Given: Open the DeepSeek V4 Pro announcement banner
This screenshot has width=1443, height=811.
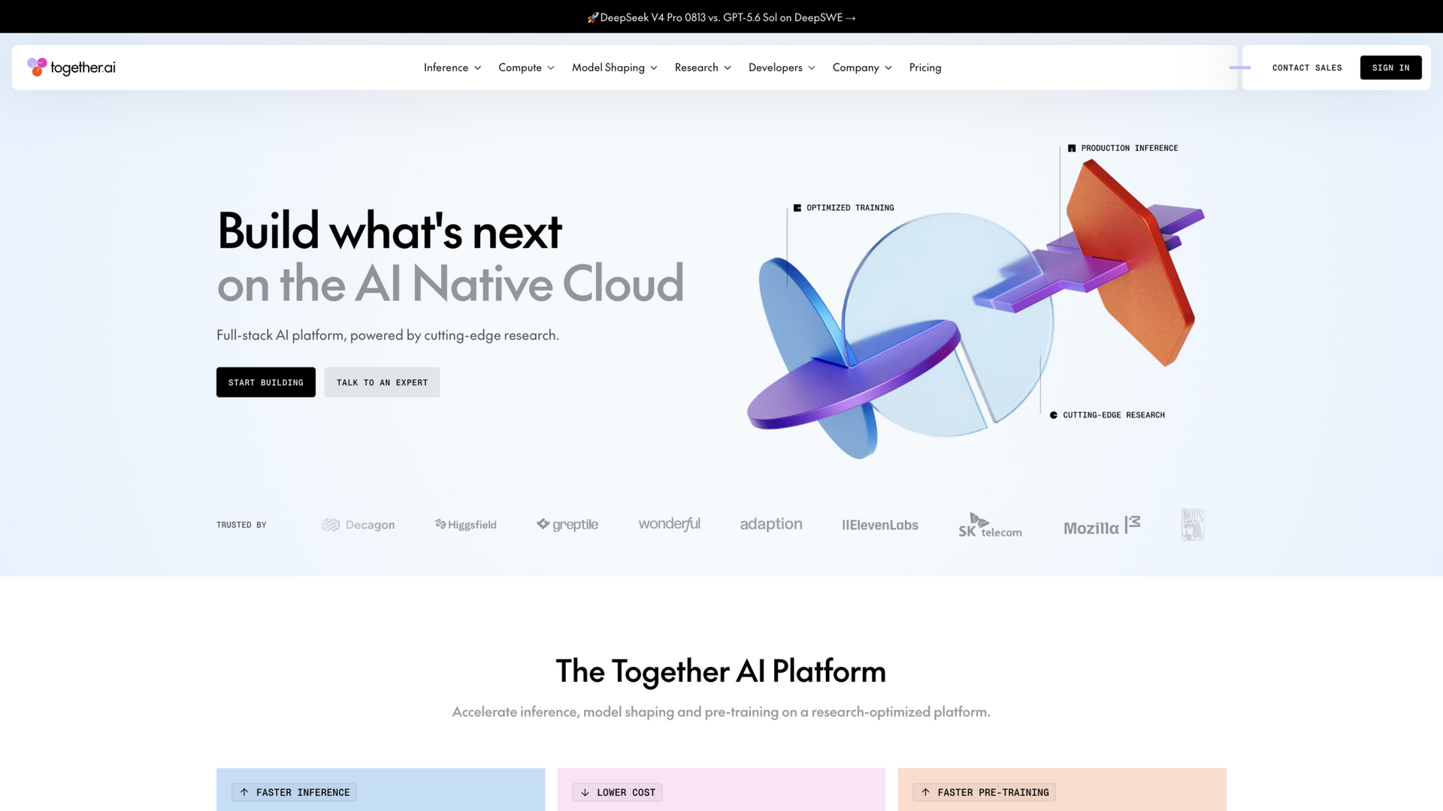Looking at the screenshot, I should click(721, 17).
